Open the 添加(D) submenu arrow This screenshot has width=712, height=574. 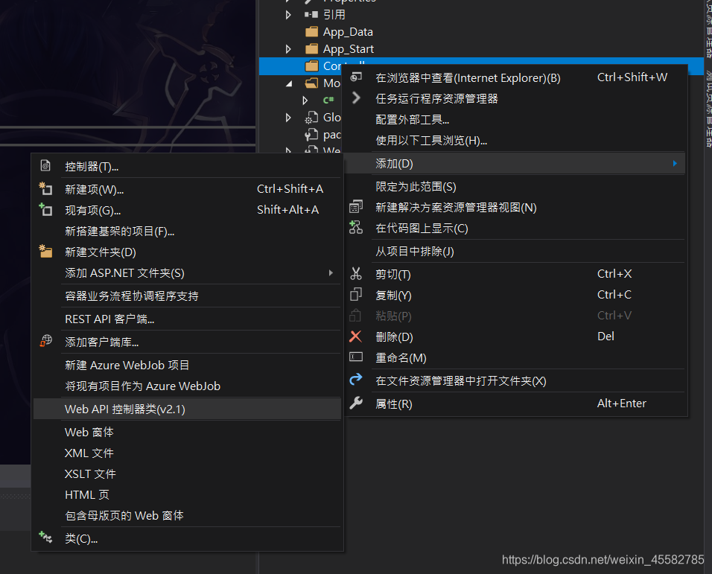tap(675, 163)
